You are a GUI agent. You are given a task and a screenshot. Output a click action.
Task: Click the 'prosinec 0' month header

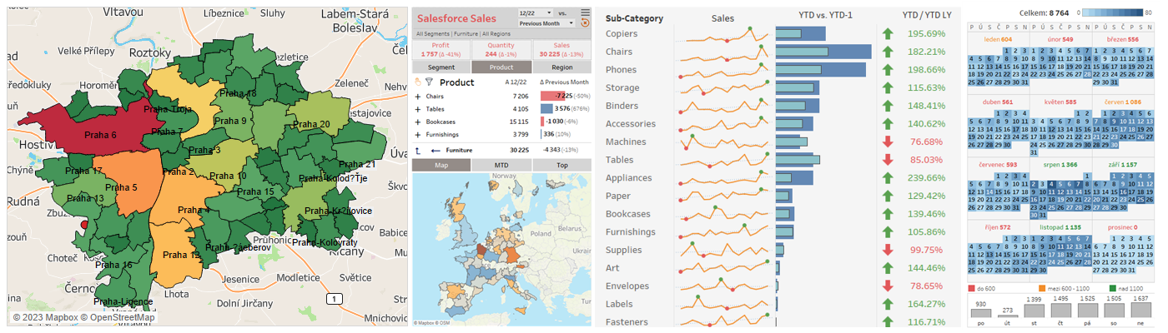[x=1122, y=226]
